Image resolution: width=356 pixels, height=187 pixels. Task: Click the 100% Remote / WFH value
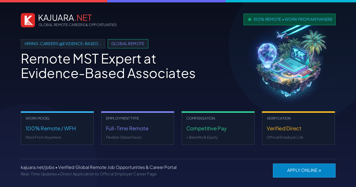coord(51,129)
